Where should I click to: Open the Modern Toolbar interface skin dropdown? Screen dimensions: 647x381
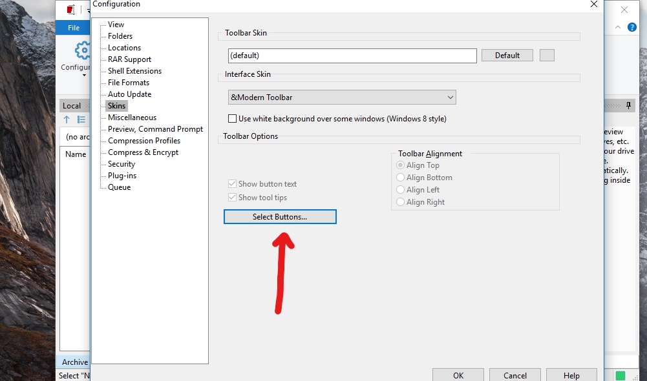pyautogui.click(x=342, y=98)
